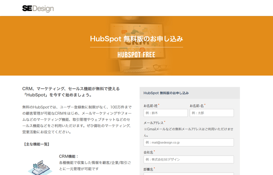This screenshot has height=175, width=273.
Task: Click the HUBSPOT FREE banner subtitle
Action: tap(136, 55)
